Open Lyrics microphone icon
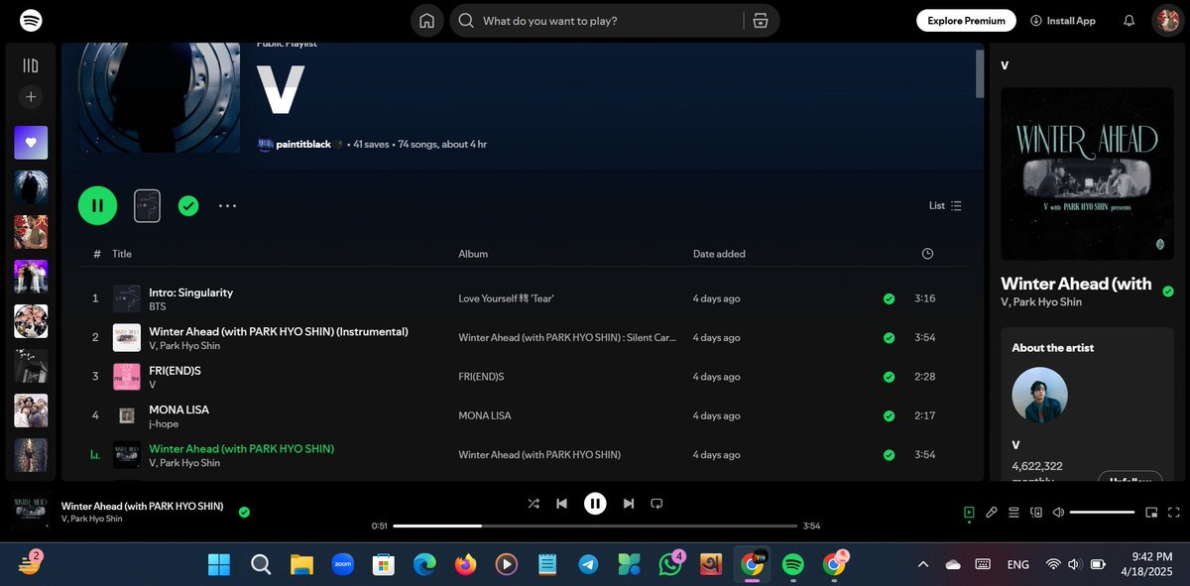This screenshot has width=1190, height=586. [991, 513]
